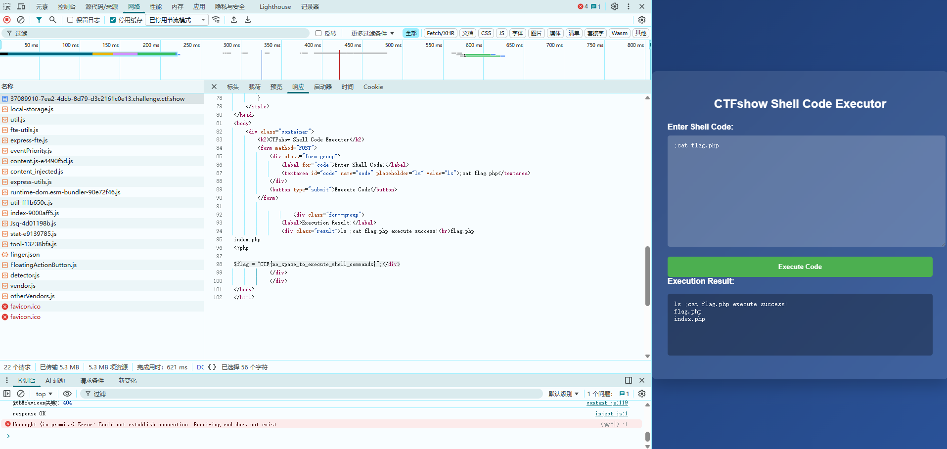
Task: Import HAR file upload icon
Action: tap(234, 20)
